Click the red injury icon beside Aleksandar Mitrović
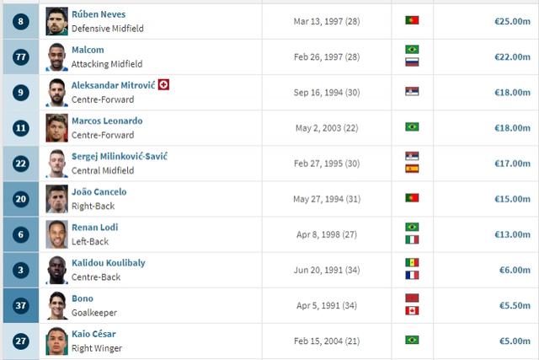 163,84
